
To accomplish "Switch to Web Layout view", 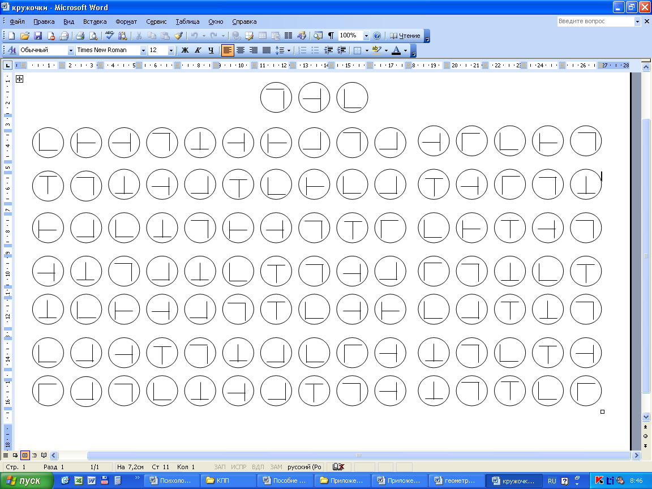I will tap(15, 455).
